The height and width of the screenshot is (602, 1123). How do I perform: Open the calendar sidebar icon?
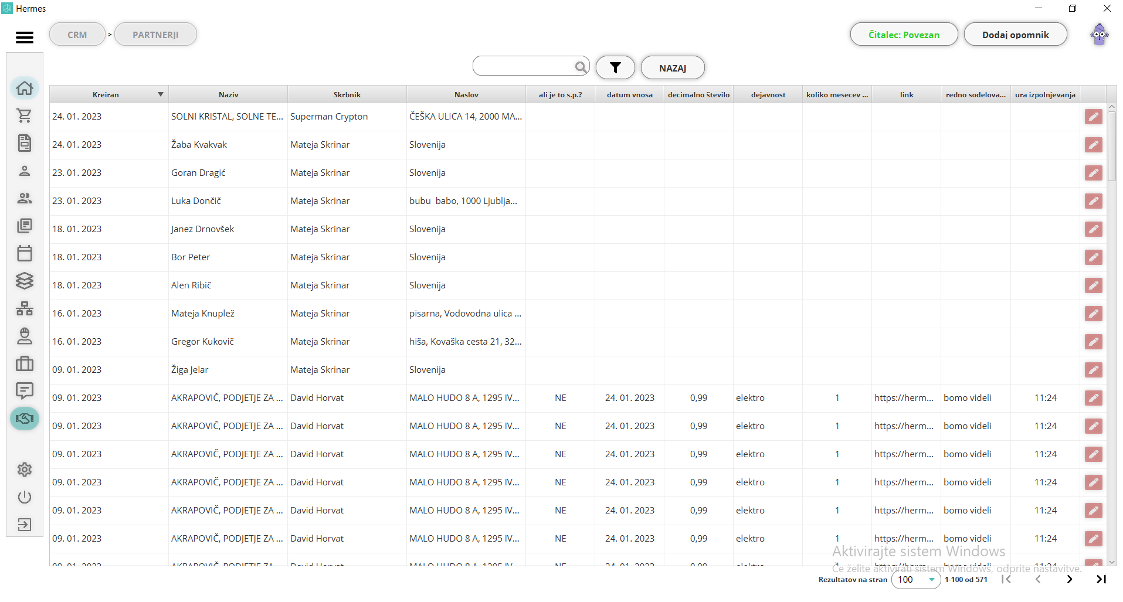click(x=25, y=253)
